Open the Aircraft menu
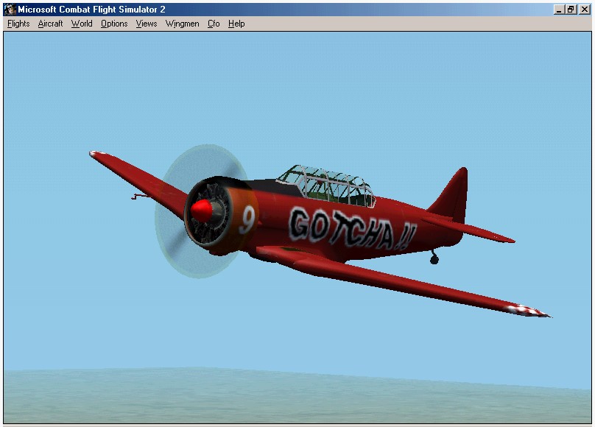Viewport: 595px width, 427px height. point(50,24)
